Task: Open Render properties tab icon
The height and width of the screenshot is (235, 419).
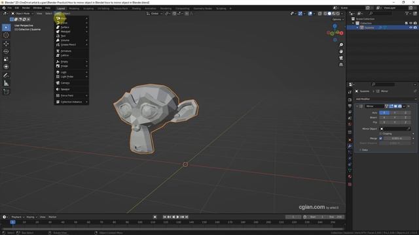Action: click(x=350, y=100)
